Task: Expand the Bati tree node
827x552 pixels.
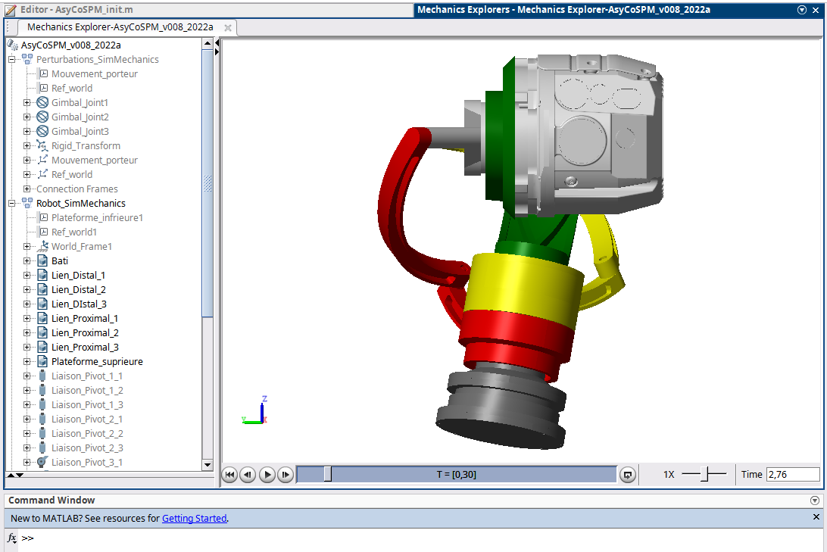Action: 27,260
